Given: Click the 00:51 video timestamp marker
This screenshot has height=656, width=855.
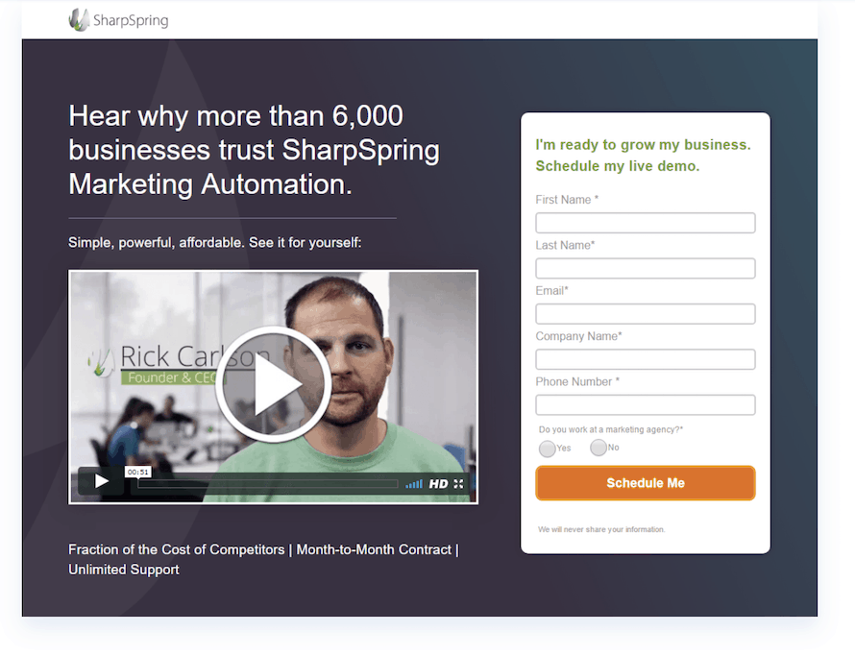Looking at the screenshot, I should point(138,472).
